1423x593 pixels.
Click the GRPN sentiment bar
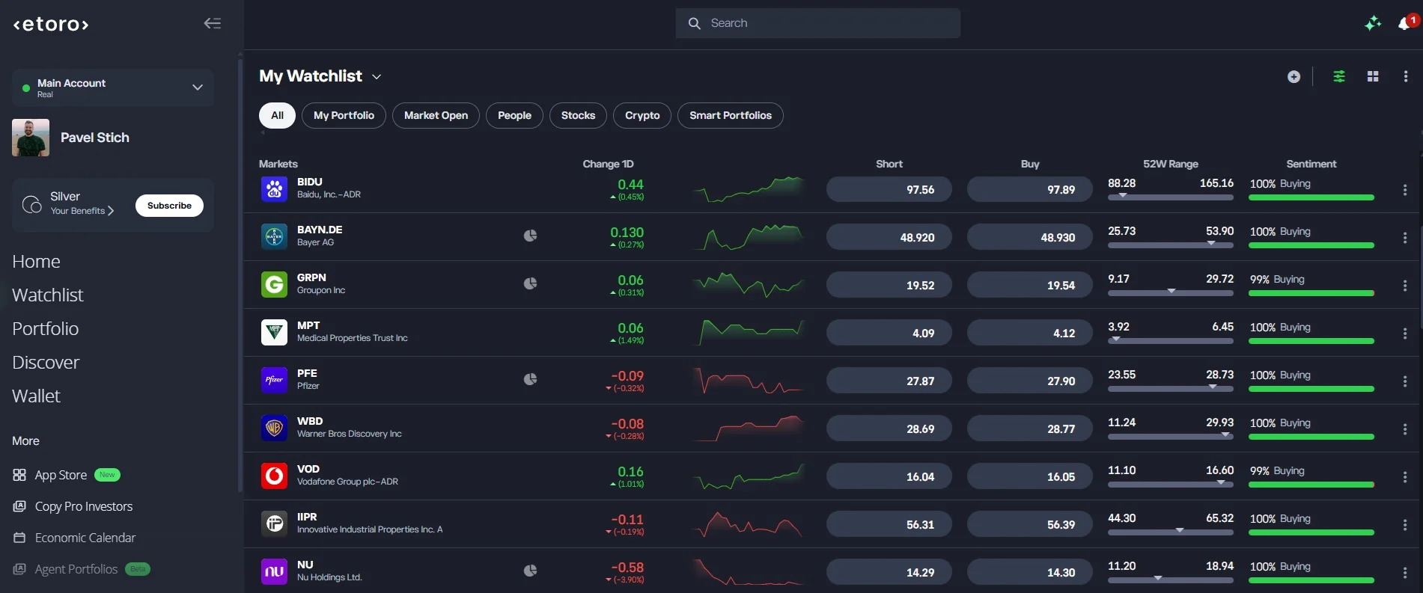[1311, 293]
